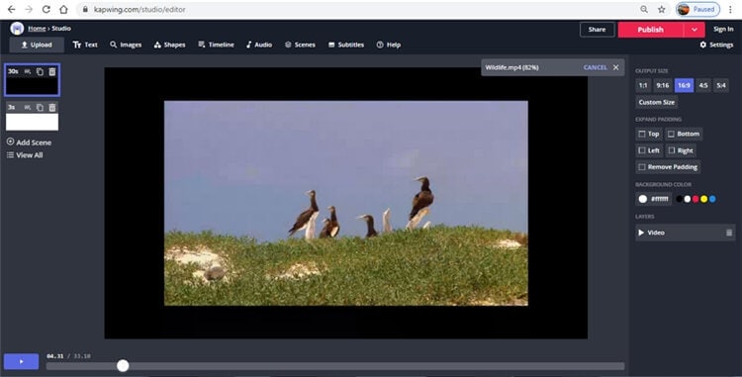Click Add Scene

[x=29, y=141]
